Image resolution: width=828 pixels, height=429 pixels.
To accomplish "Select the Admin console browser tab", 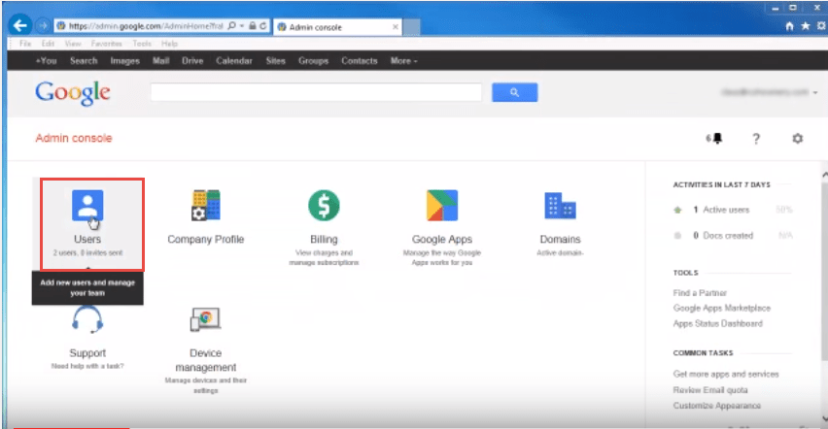I will click(x=338, y=27).
